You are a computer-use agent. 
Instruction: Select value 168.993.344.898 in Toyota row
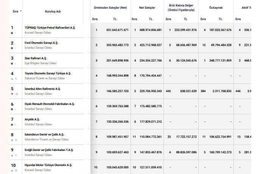pyautogui.click(x=117, y=75)
